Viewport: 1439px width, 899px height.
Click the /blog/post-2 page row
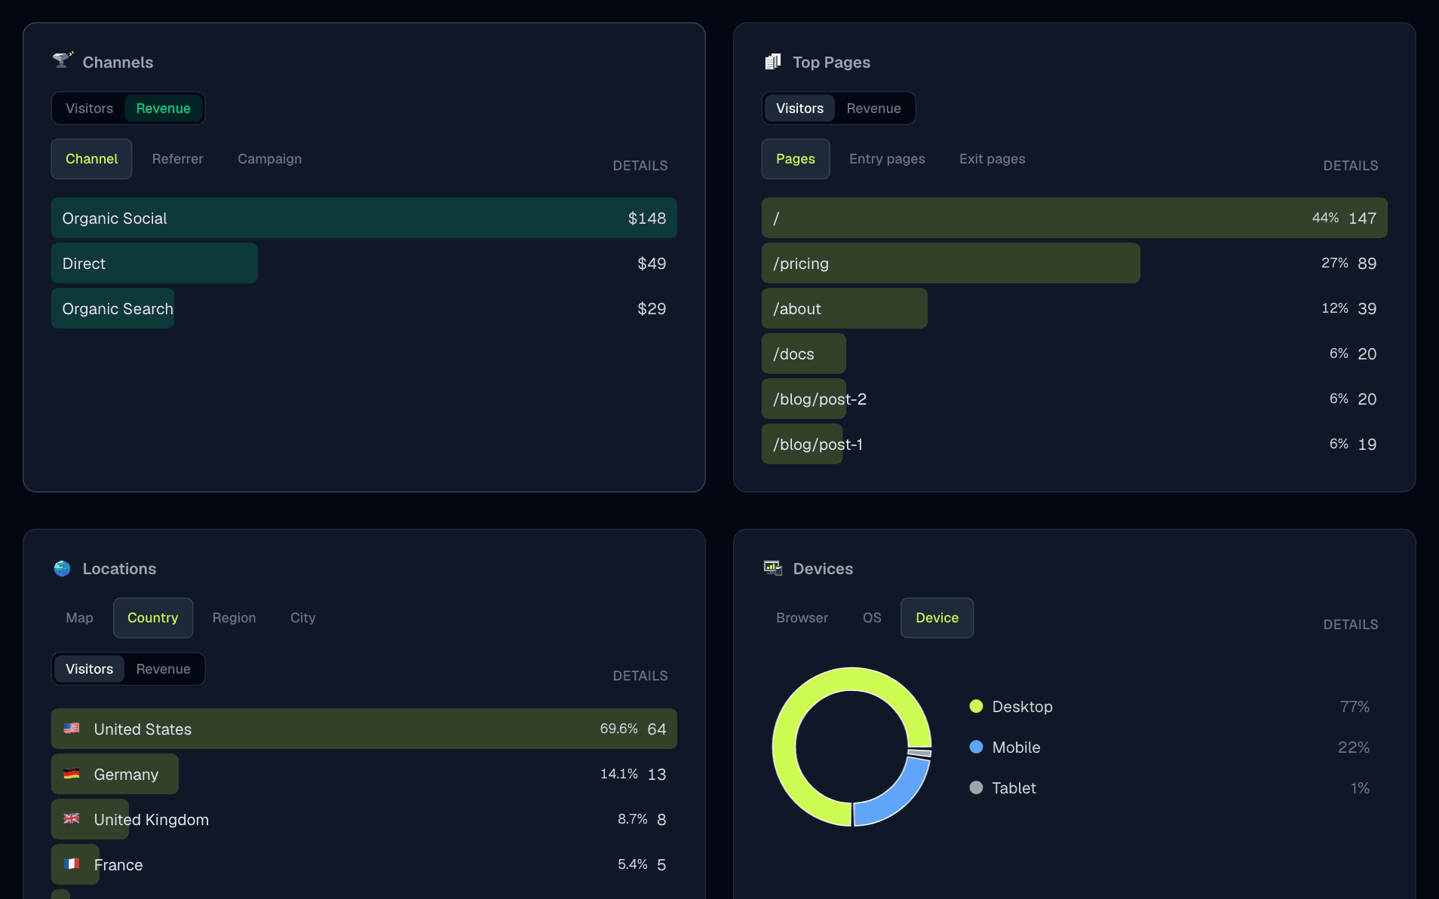coord(1075,399)
